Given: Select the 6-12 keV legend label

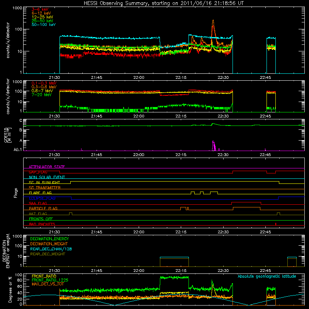Looking at the screenshot, I should (41, 13).
